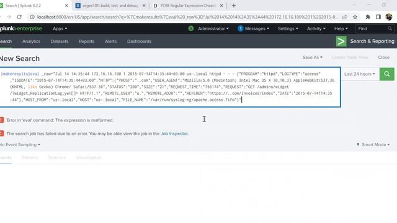Open the Job Inspector link

tap(174, 134)
